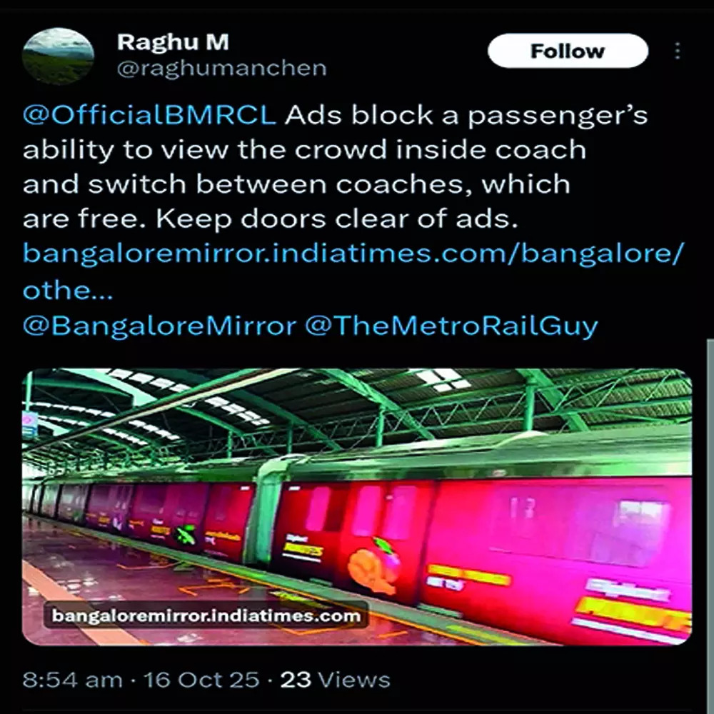Click the bangaloremirror.indiatimes.com label on image card
Viewport: 714px width, 714px height.
(206, 615)
